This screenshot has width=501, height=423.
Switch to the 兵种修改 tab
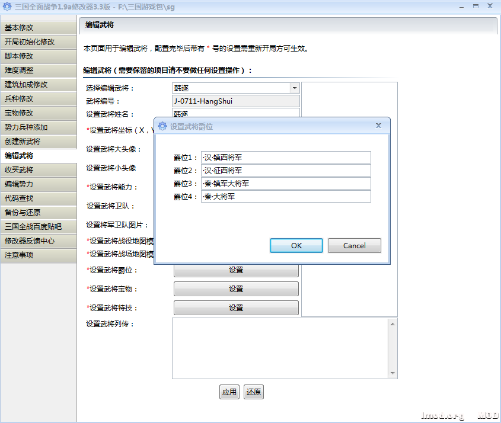pyautogui.click(x=39, y=99)
